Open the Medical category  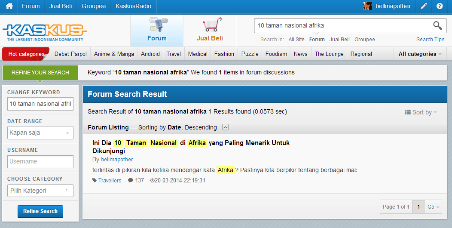198,54
